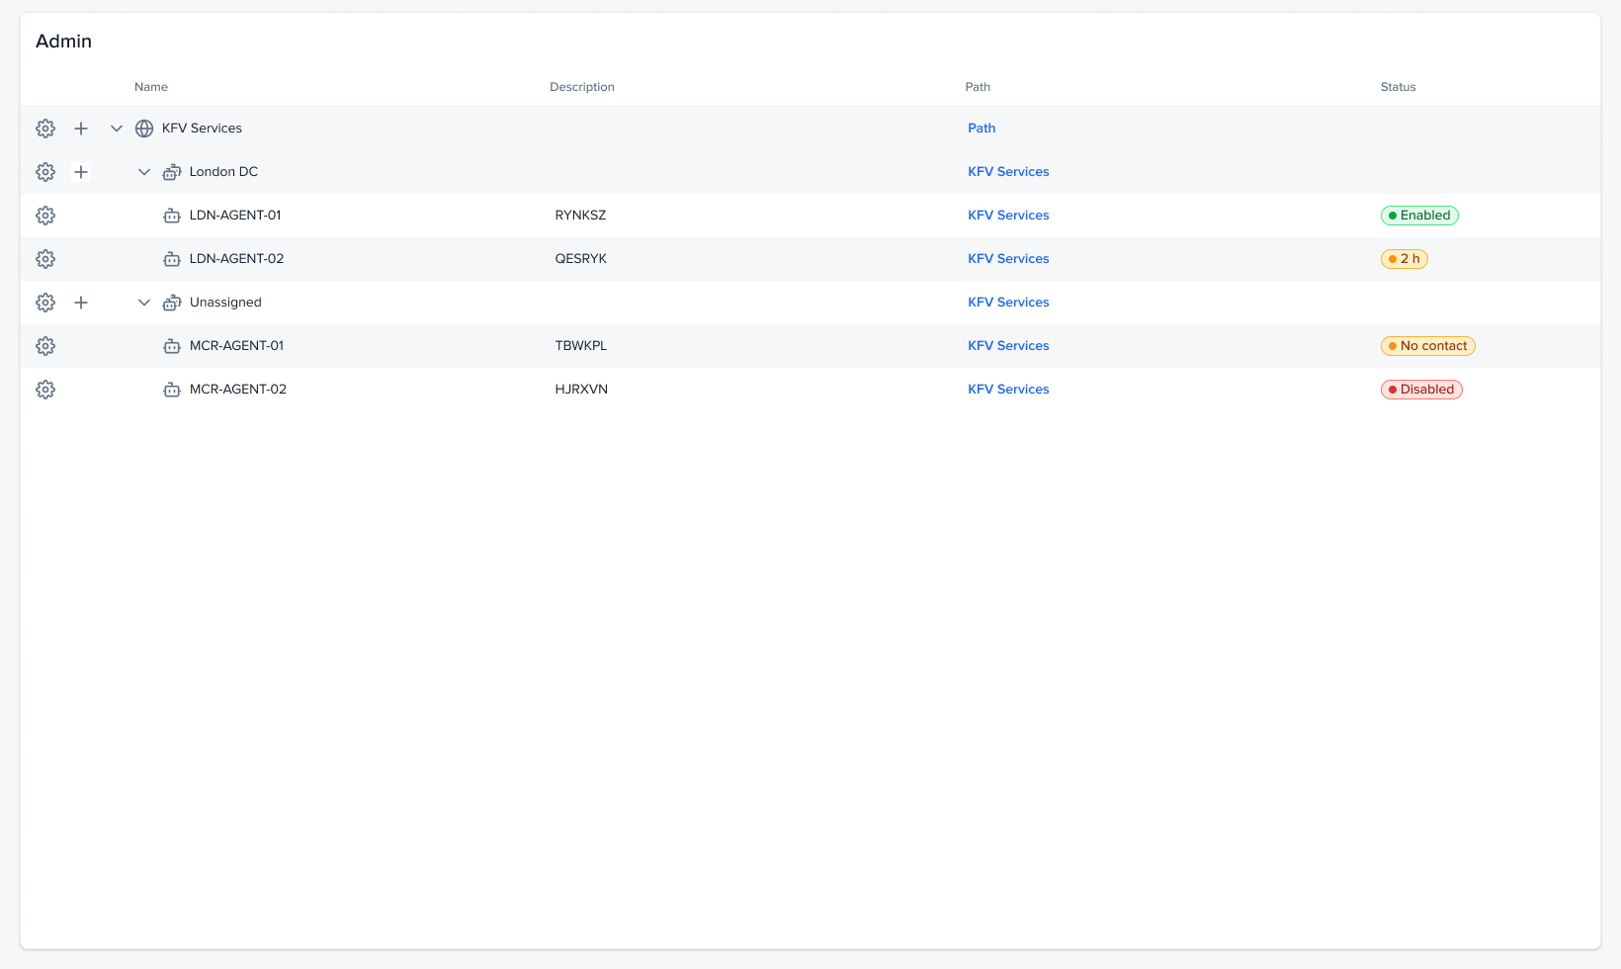
Task: Click the Name column header
Action: pyautogui.click(x=151, y=87)
